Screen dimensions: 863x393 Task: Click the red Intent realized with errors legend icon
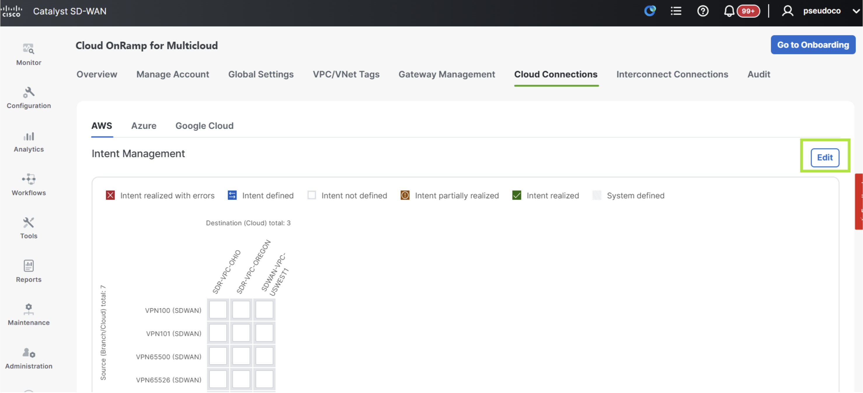pyautogui.click(x=110, y=195)
